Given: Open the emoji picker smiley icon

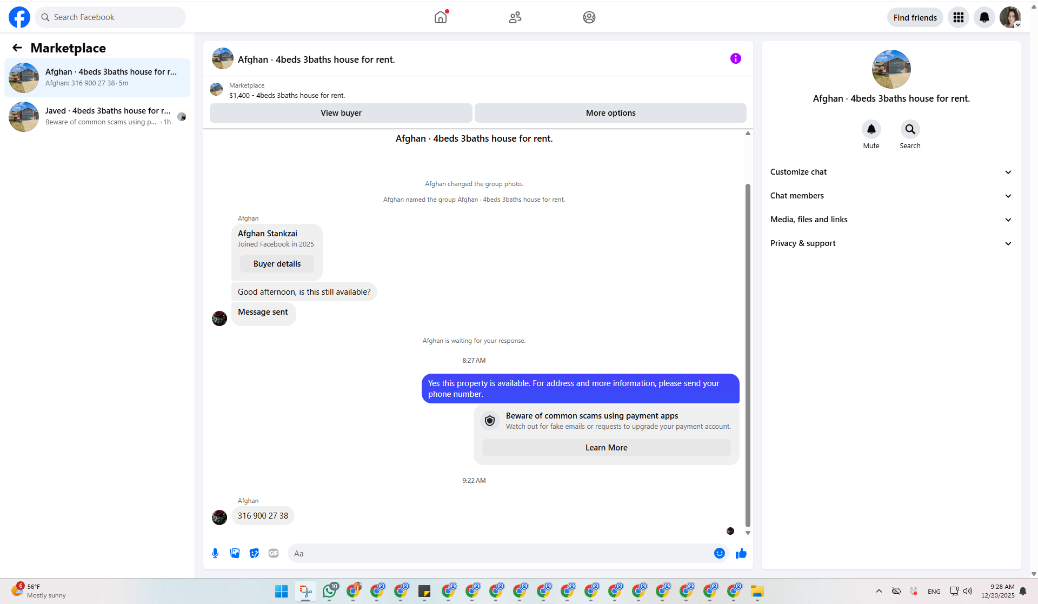Looking at the screenshot, I should click(720, 553).
